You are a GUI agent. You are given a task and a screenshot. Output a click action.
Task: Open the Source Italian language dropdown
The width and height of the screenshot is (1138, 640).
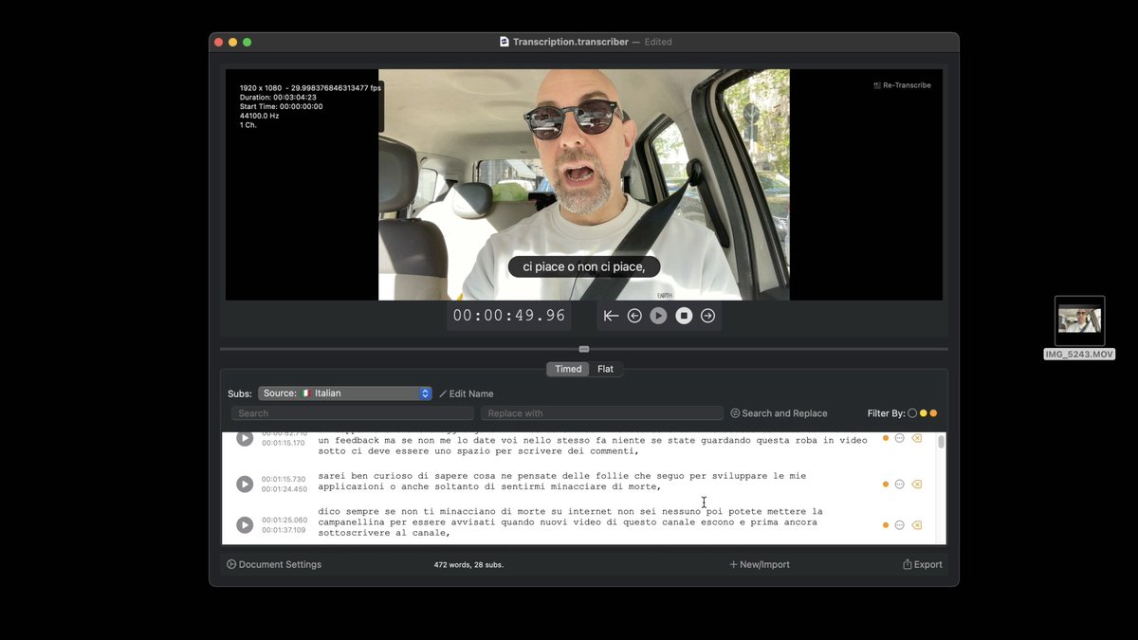point(345,393)
